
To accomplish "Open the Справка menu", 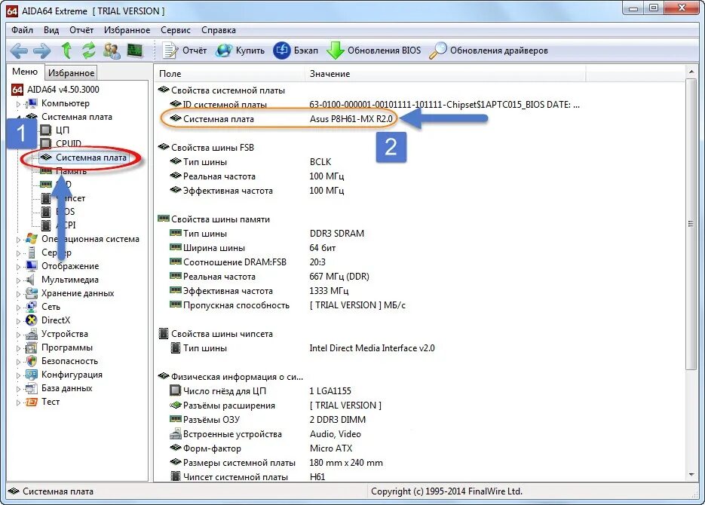I will tap(219, 30).
